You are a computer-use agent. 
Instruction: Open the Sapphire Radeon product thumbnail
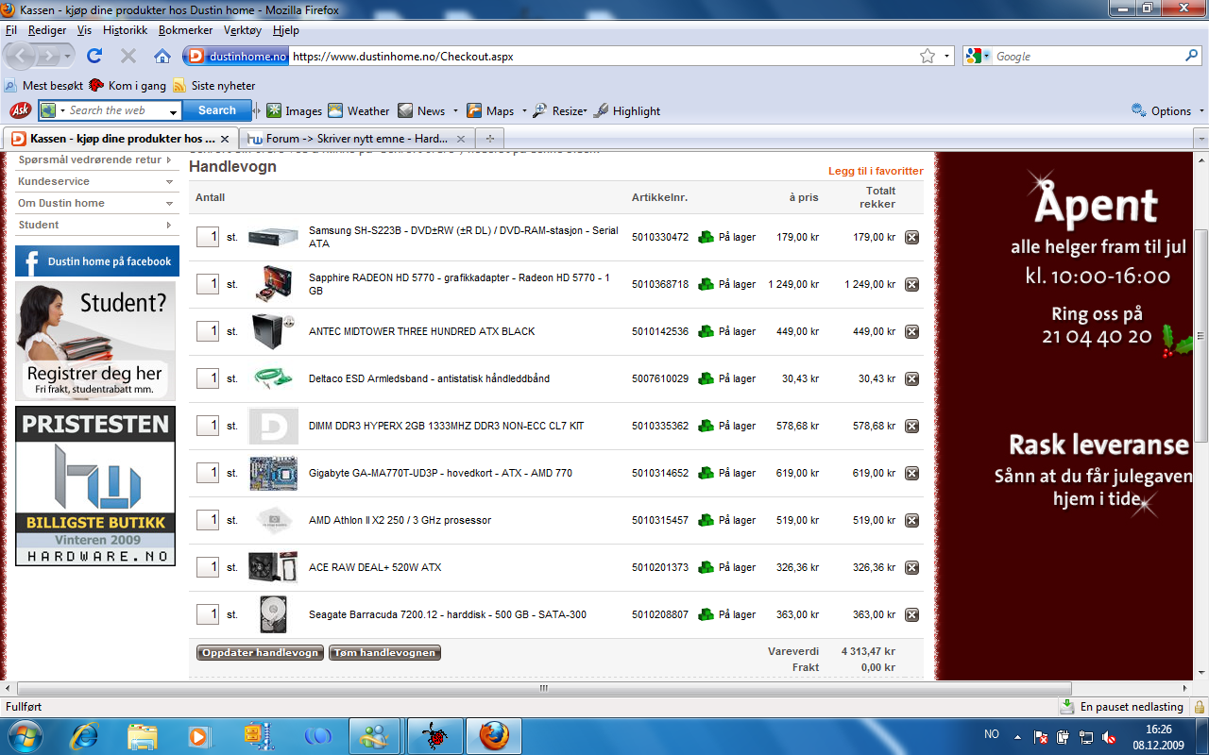pyautogui.click(x=273, y=284)
